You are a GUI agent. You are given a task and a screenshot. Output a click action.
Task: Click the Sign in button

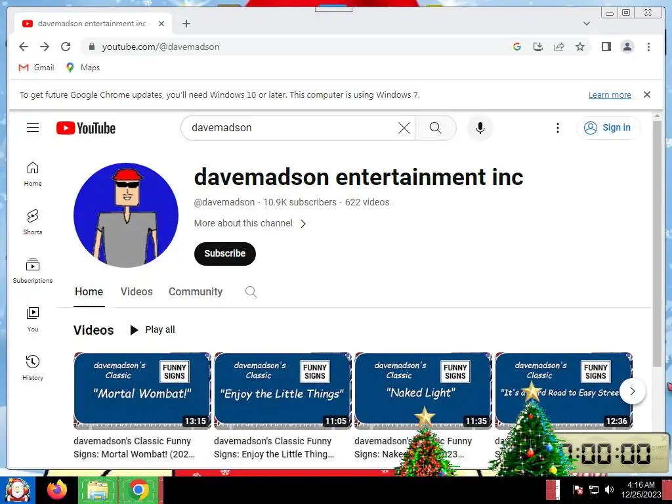pyautogui.click(x=608, y=128)
